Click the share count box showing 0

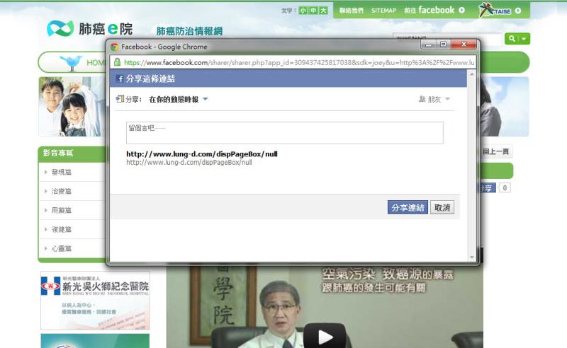coord(505,187)
